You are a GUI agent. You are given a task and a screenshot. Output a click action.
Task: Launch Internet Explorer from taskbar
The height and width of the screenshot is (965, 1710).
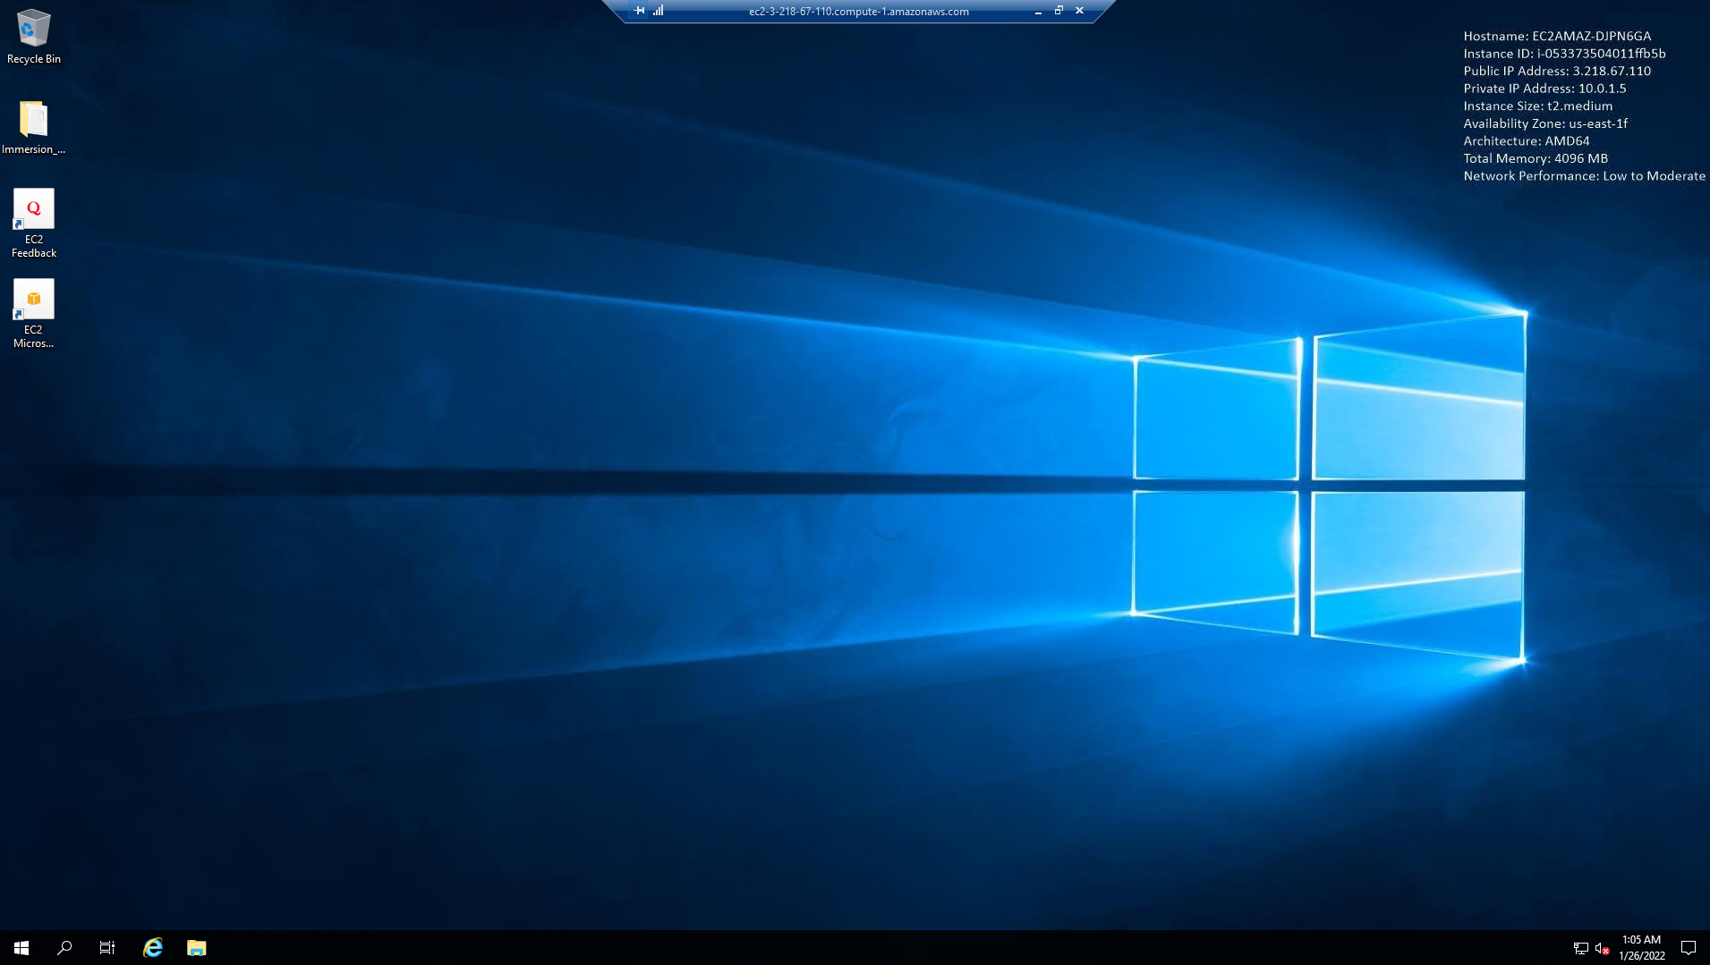pyautogui.click(x=153, y=948)
